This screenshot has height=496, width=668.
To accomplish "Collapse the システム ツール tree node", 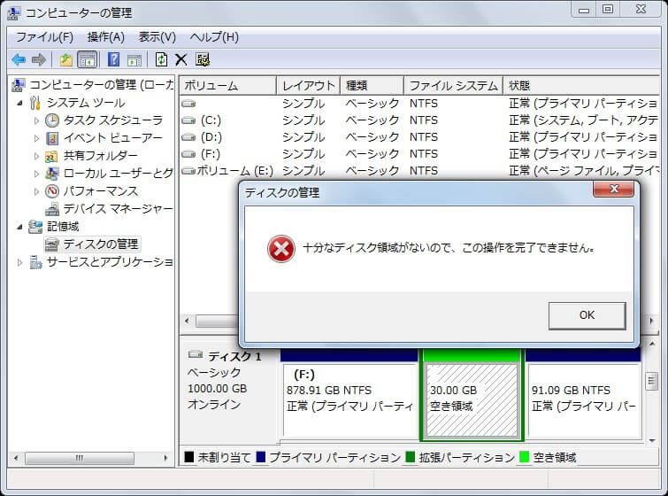I will 19,104.
